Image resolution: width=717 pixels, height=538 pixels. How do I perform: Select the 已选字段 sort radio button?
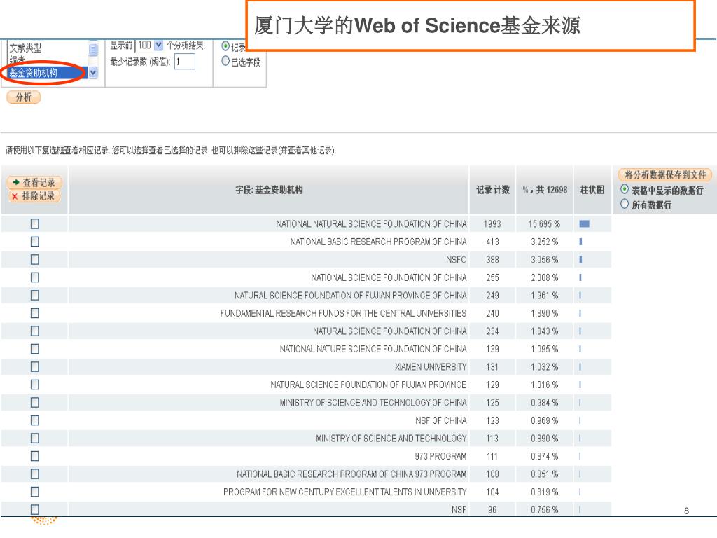(225, 61)
